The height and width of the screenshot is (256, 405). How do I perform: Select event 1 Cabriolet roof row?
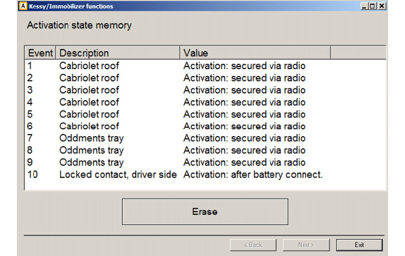pyautogui.click(x=89, y=66)
